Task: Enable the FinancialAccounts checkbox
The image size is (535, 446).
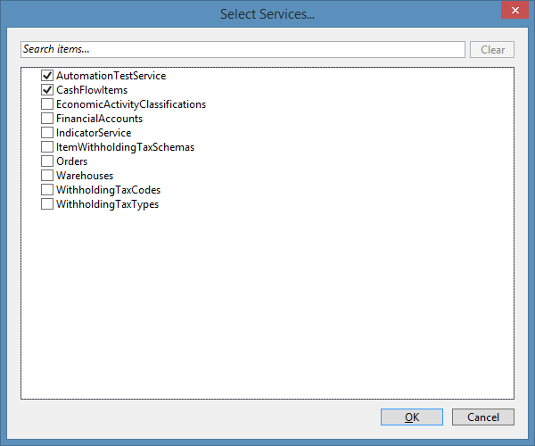Action: click(47, 118)
